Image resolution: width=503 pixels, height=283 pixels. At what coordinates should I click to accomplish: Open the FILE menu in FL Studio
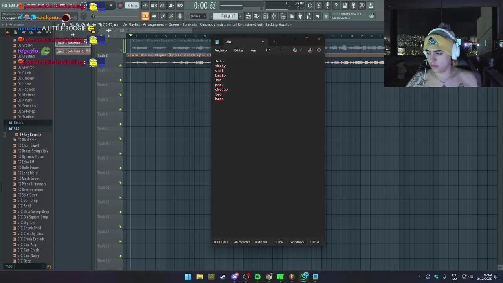tap(5, 5)
